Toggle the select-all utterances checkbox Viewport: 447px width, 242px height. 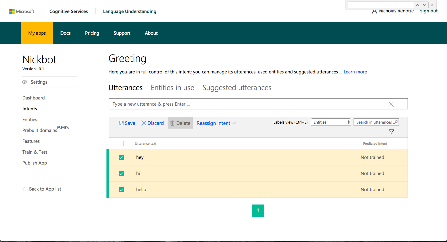121,143
